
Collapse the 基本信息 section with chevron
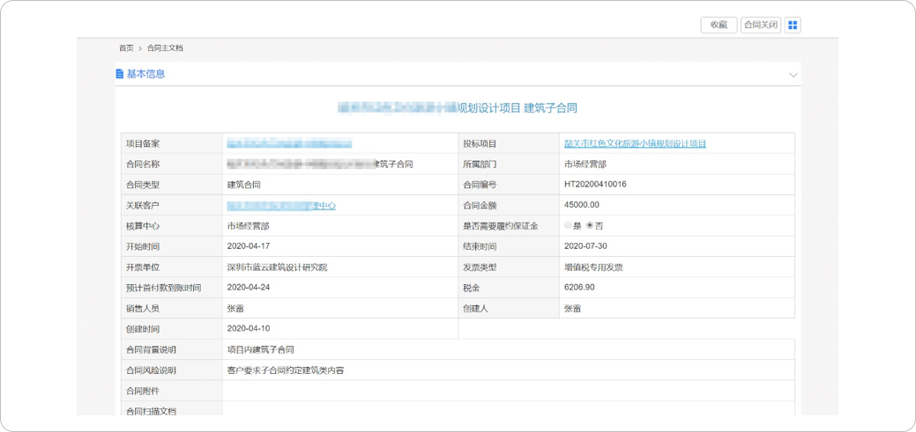793,75
